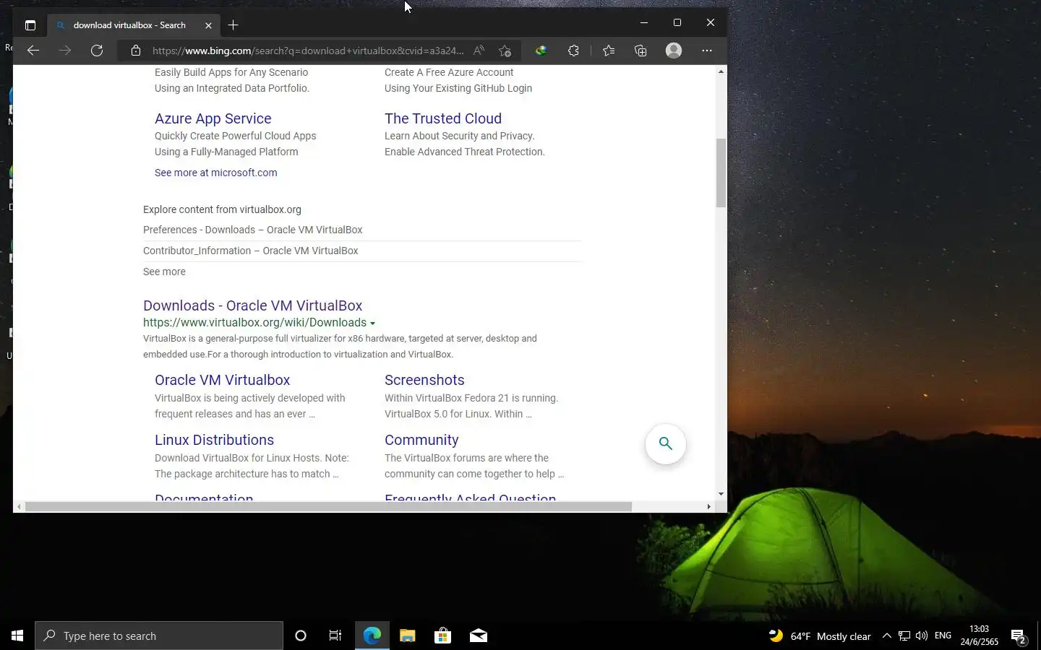The image size is (1041, 650).
Task: View site information lock icon
Action: pos(136,51)
